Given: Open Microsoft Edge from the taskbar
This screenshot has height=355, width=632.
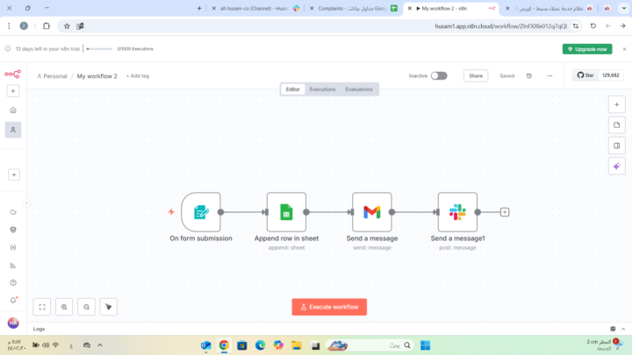Looking at the screenshot, I should click(260, 345).
